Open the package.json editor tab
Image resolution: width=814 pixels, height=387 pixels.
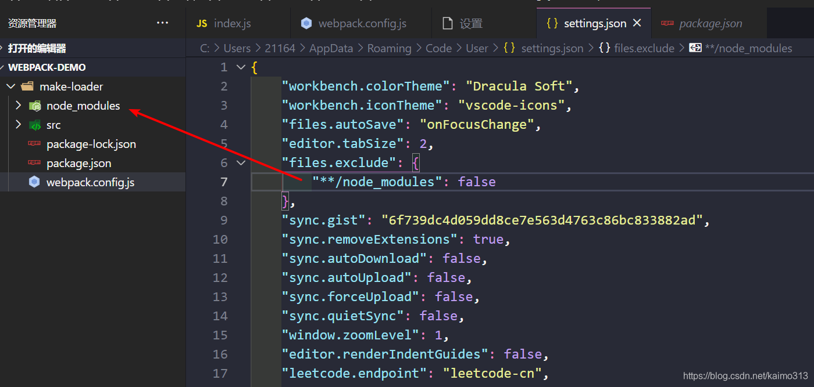(710, 23)
